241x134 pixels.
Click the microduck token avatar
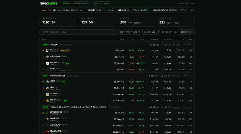click(x=48, y=57)
